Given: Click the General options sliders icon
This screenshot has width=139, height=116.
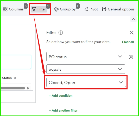Looking at the screenshot, I should pyautogui.click(x=104, y=9).
